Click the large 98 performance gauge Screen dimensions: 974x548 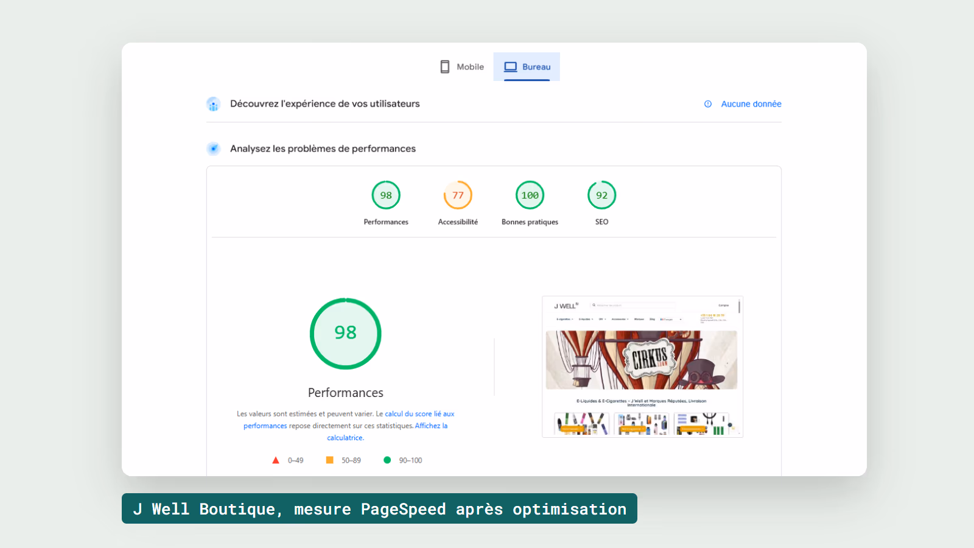click(345, 334)
